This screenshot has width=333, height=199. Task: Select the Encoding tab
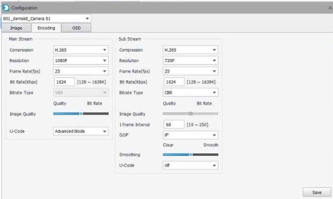pyautogui.click(x=46, y=28)
